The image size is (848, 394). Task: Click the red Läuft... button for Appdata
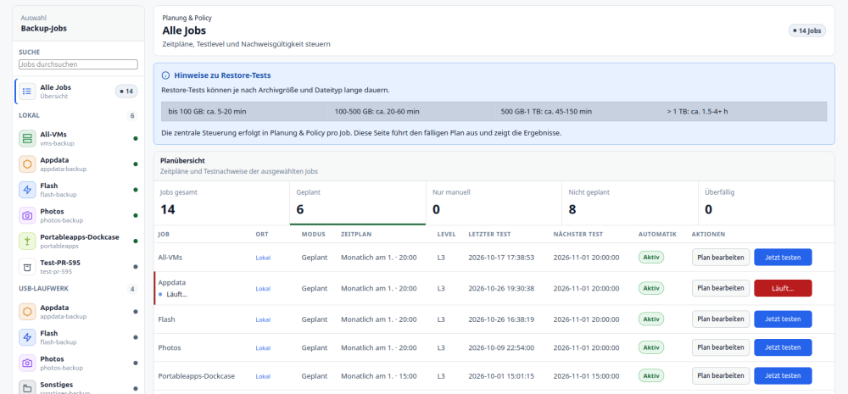[783, 288]
